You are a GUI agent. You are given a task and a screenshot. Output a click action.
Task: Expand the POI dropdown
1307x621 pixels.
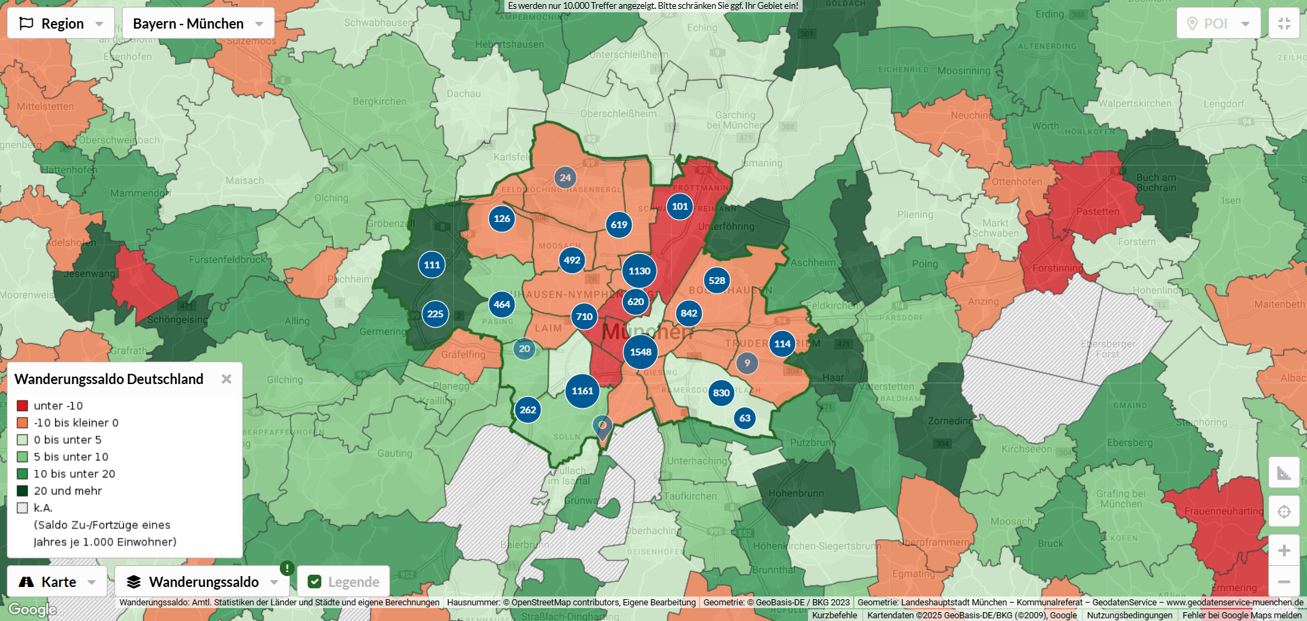[x=1219, y=24]
